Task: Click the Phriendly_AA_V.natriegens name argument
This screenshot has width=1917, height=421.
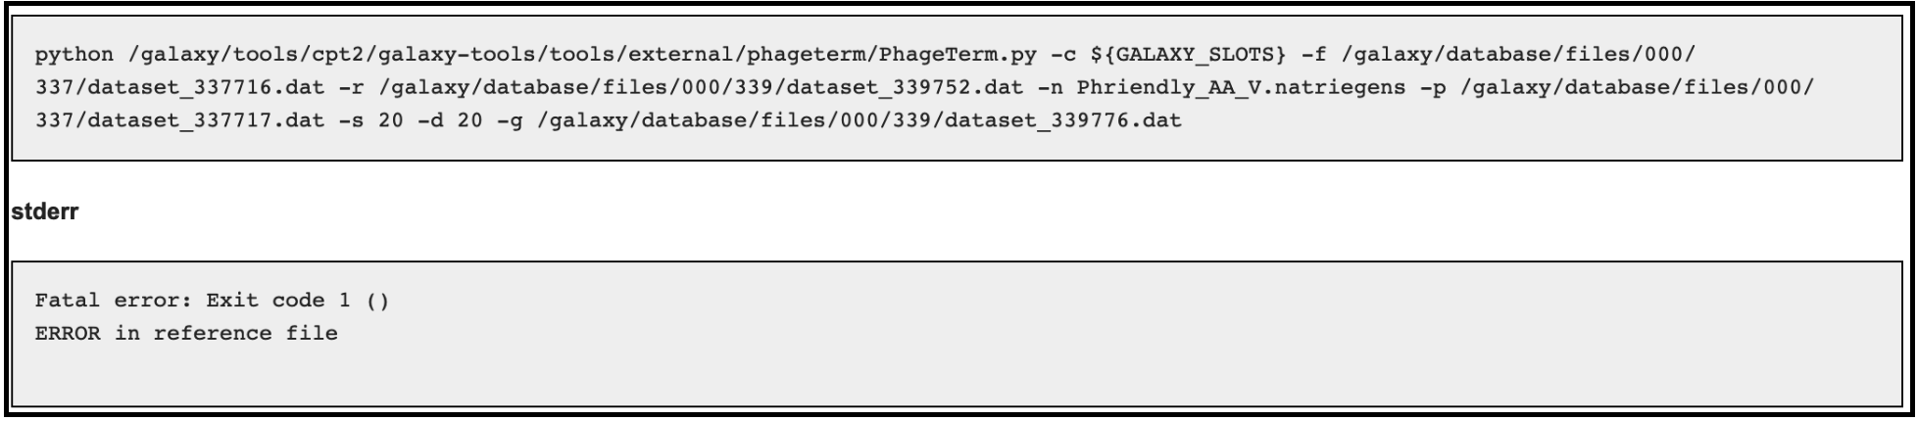Action: click(1241, 88)
